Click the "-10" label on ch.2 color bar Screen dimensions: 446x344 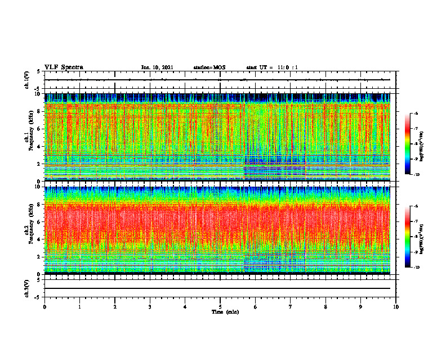click(417, 268)
